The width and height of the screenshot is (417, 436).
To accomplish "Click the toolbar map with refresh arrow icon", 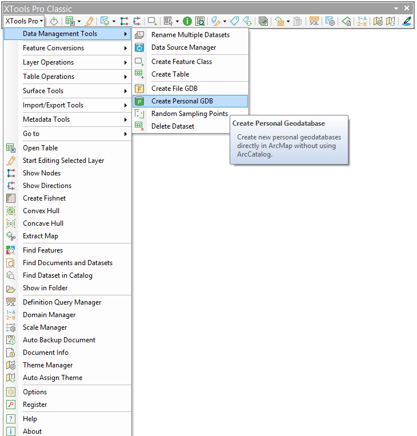I will pos(391,21).
